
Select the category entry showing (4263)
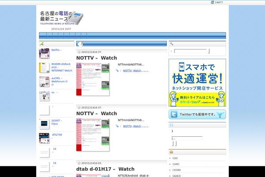click(x=176, y=176)
